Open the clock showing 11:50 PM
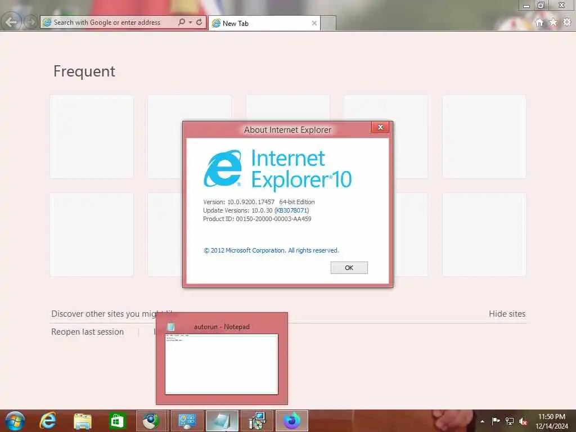The image size is (576, 432). coord(552,421)
